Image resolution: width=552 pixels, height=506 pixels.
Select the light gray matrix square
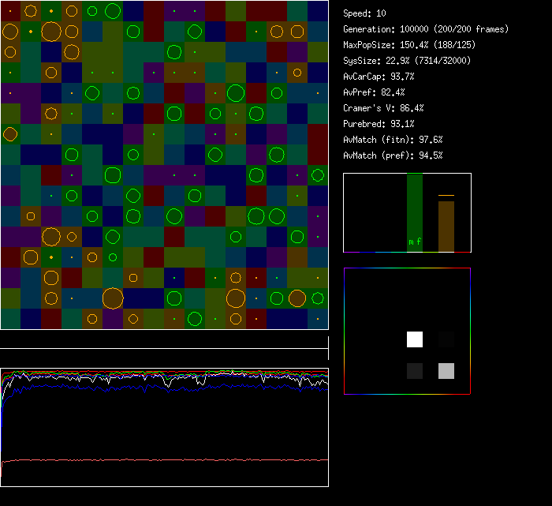446,371
